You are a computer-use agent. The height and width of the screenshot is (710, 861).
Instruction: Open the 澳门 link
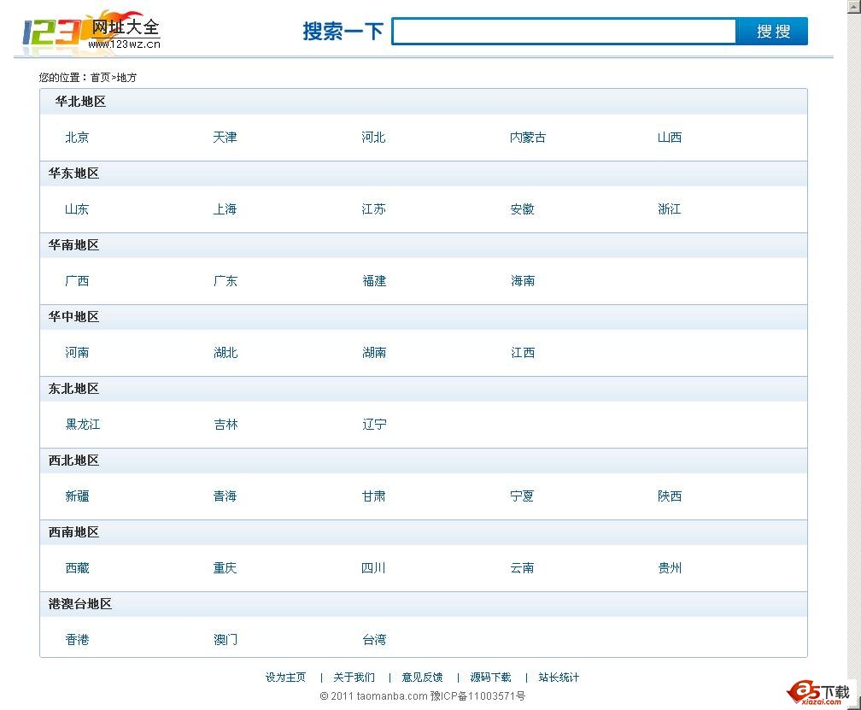point(225,640)
